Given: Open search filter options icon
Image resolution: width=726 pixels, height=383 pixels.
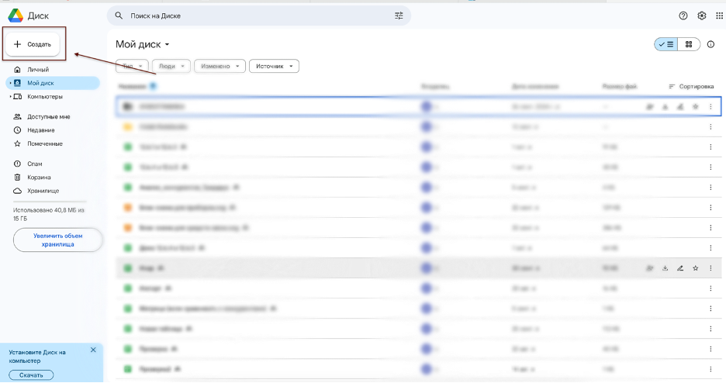Looking at the screenshot, I should tap(399, 16).
